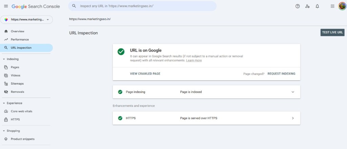Click the property favicon in the selector
Viewport: 347px width, 149px height.
[x=6, y=19]
